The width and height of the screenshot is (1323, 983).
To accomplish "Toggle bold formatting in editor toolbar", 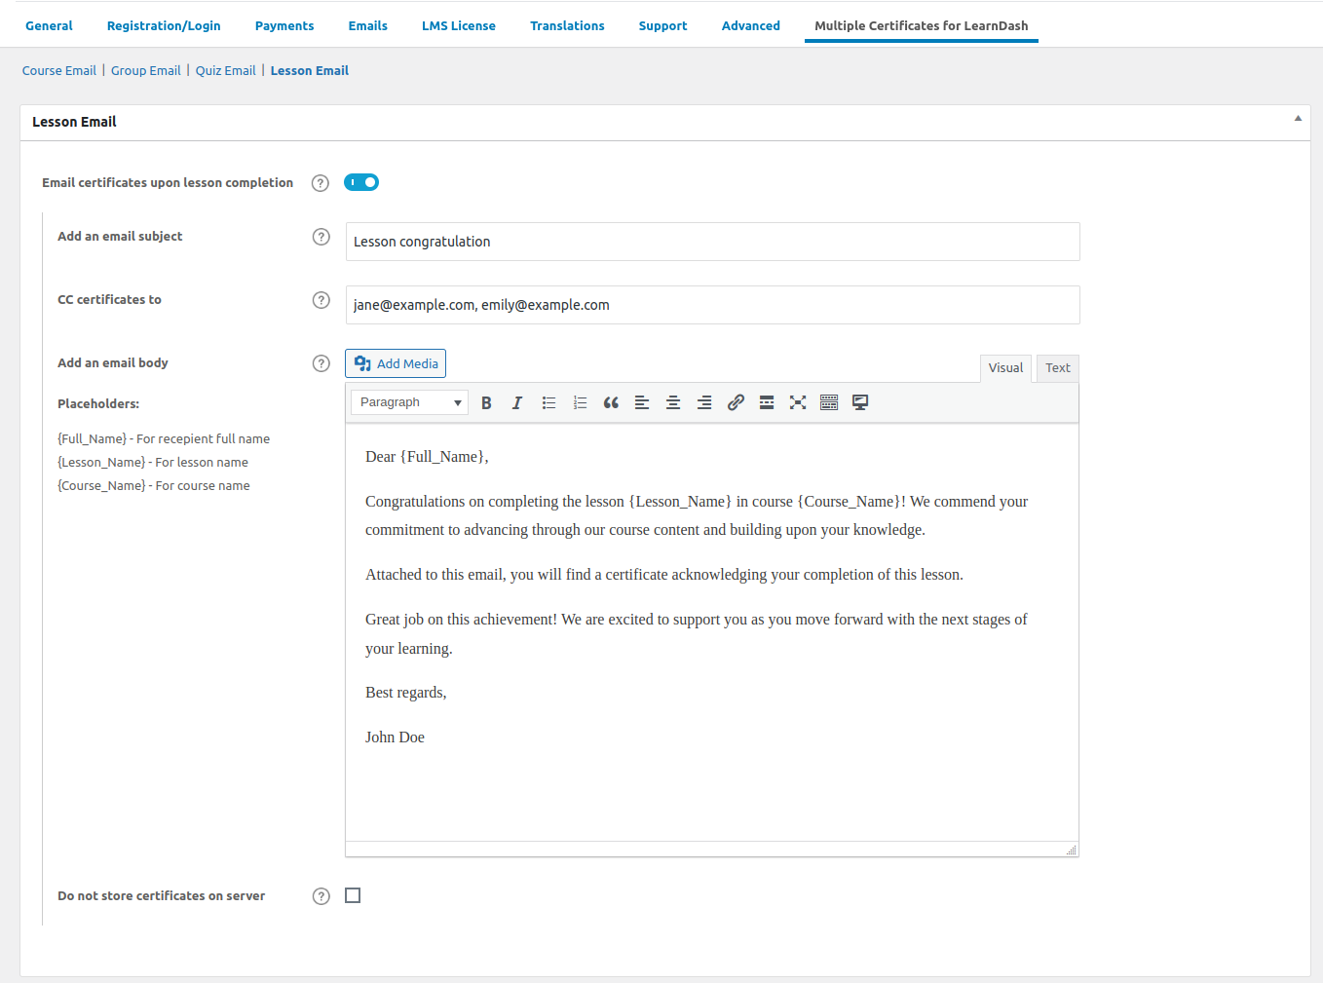I will (486, 402).
